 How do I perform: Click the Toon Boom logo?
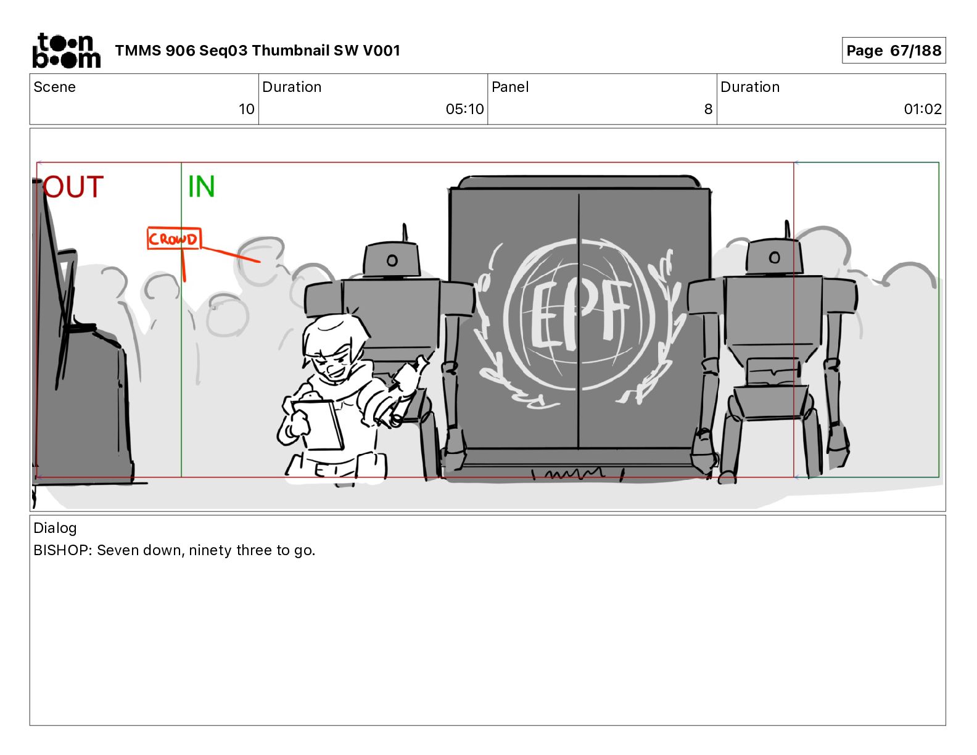click(66, 51)
